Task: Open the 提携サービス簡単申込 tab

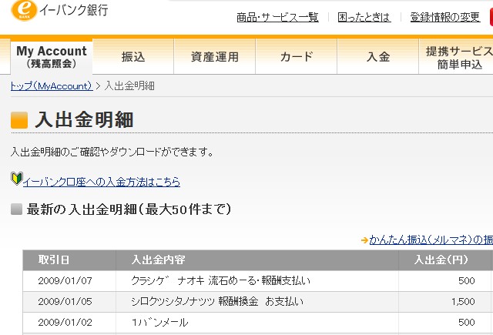Action: (x=458, y=57)
